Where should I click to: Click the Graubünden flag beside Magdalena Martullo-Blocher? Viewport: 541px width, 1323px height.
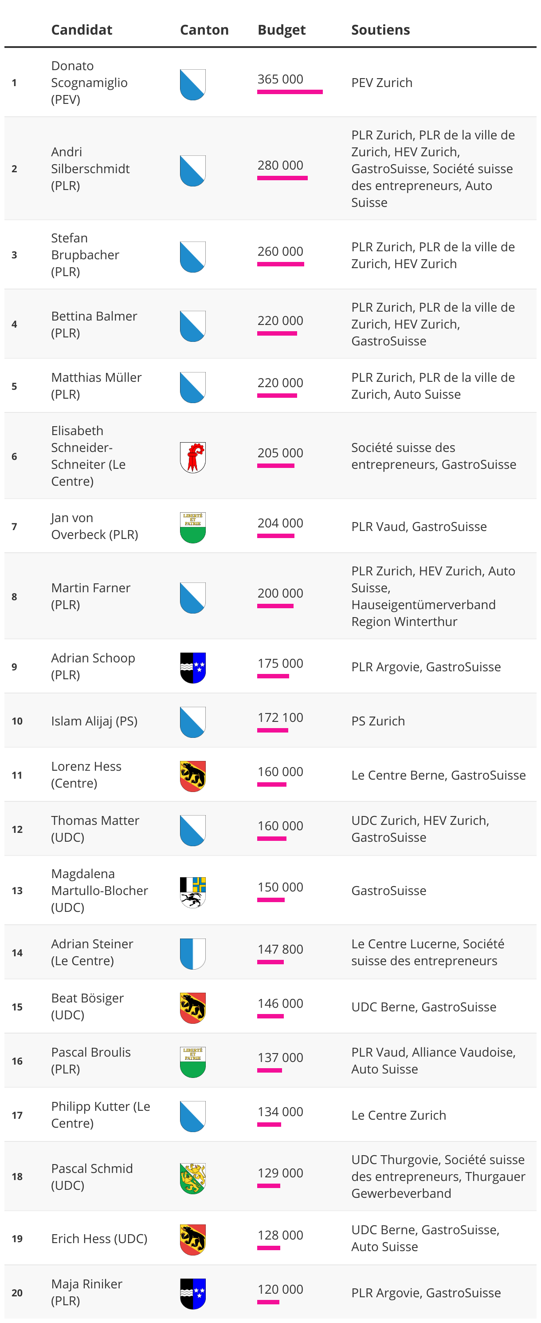(x=193, y=892)
